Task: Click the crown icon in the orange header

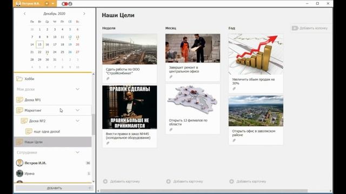Action: pyautogui.click(x=47, y=4)
